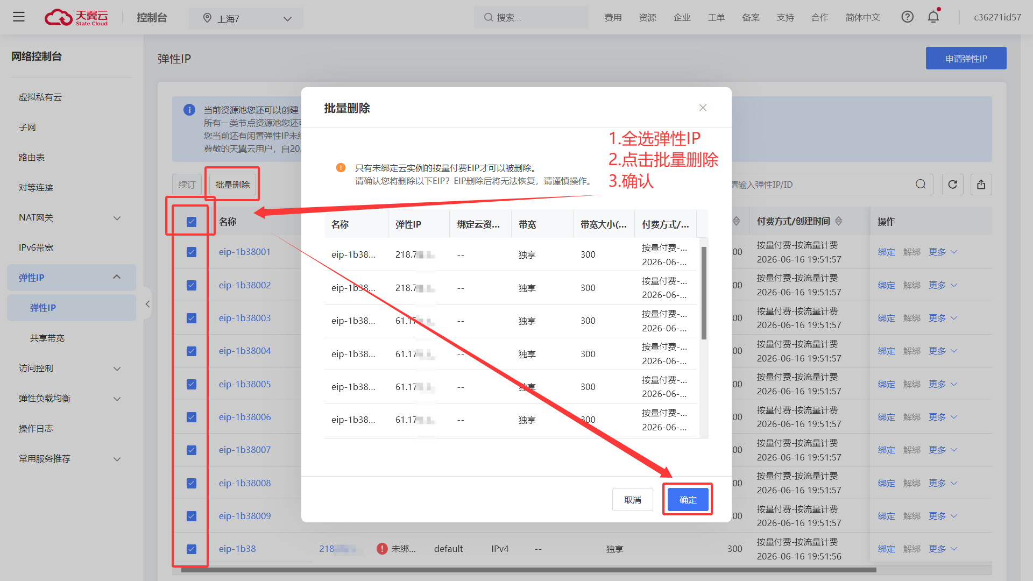Viewport: 1033px width, 581px height.
Task: Open the eip-1b38003 link
Action: click(x=245, y=318)
